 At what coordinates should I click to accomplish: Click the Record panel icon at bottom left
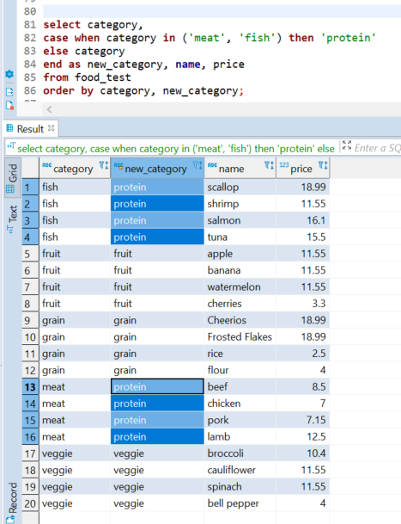click(10, 520)
